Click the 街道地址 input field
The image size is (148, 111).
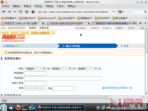point(62,78)
